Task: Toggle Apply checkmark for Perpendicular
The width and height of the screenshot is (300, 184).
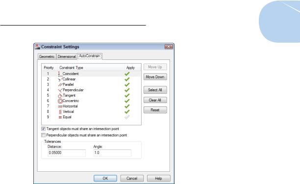Action: coord(127,90)
